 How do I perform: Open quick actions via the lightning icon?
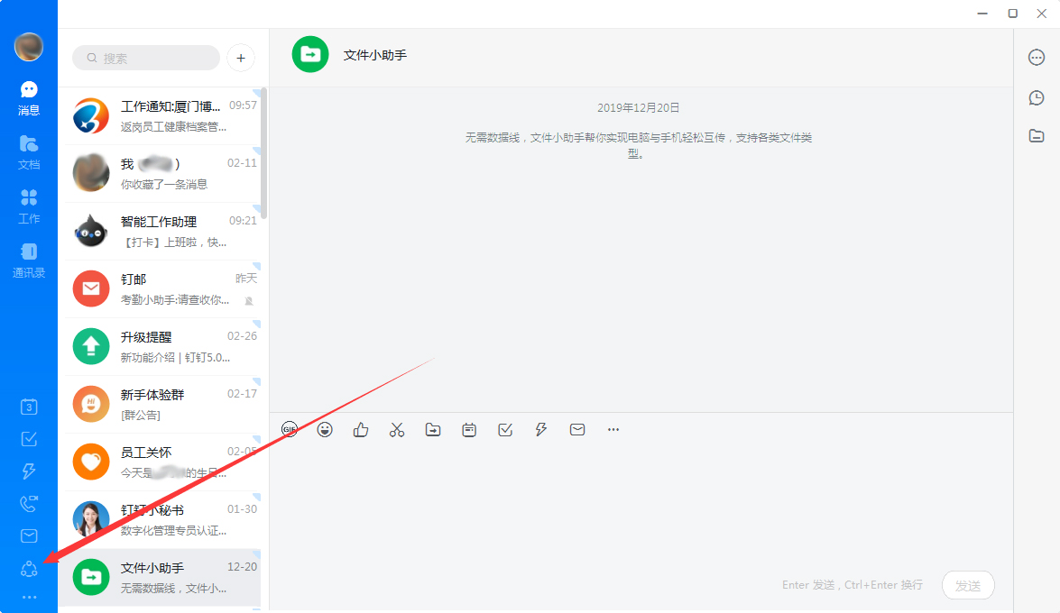pyautogui.click(x=540, y=430)
